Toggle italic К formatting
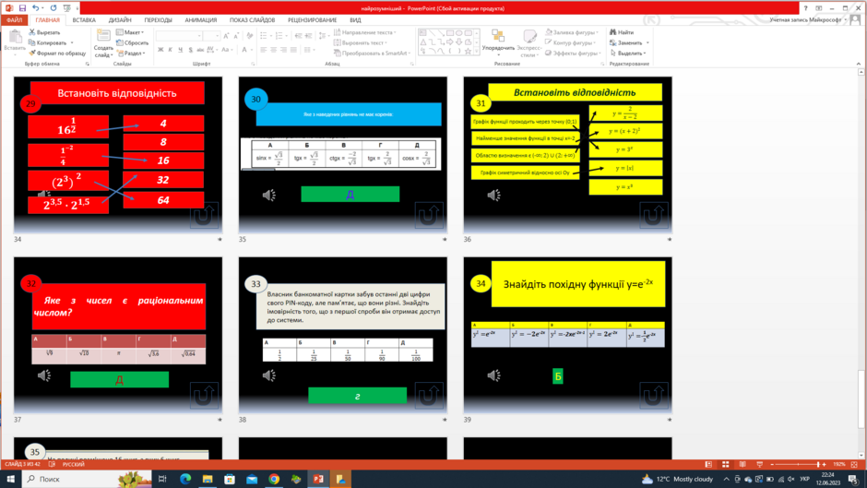The width and height of the screenshot is (867, 488). click(171, 50)
